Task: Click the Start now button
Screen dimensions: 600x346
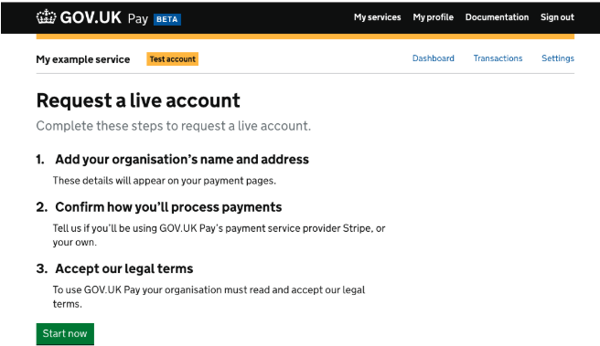Action: coord(65,334)
